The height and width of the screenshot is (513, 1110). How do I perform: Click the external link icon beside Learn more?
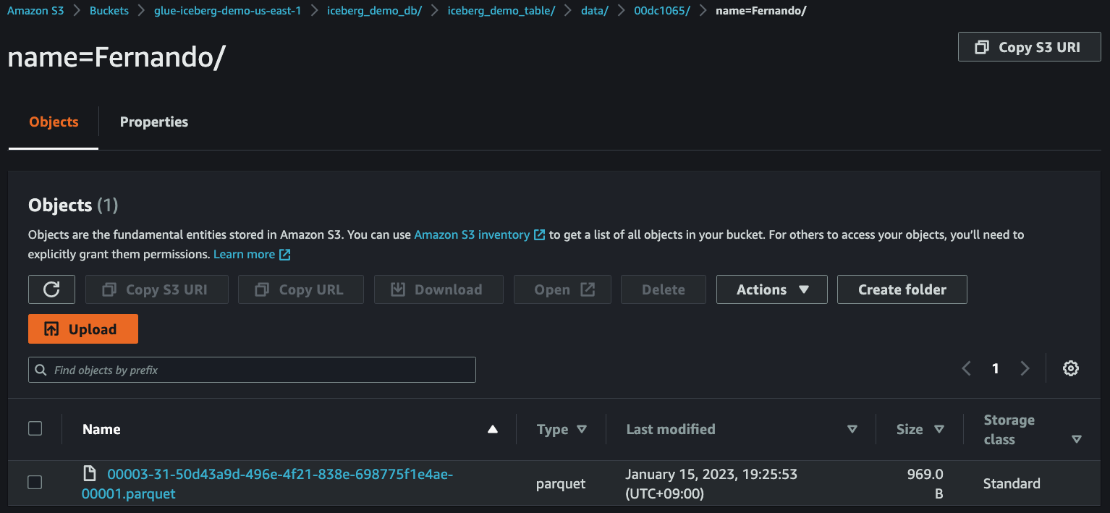pos(284,254)
